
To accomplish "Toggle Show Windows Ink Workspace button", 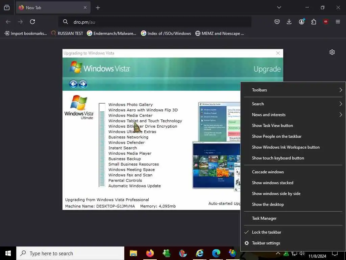I will (x=293, y=147).
